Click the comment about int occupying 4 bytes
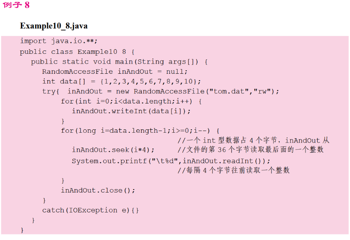The width and height of the screenshot is (350, 240). 253,140
